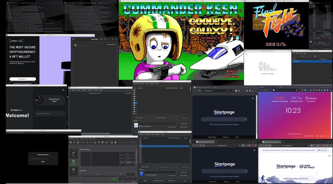Open Firefox application menu in Leave No Trace window
Viewport: 333px width, 184px height.
[x=331, y=145]
